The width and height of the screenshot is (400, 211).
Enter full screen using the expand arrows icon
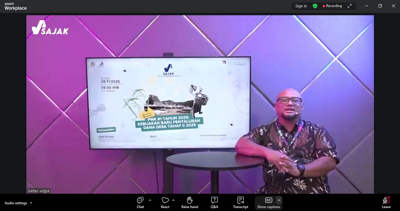(x=350, y=6)
